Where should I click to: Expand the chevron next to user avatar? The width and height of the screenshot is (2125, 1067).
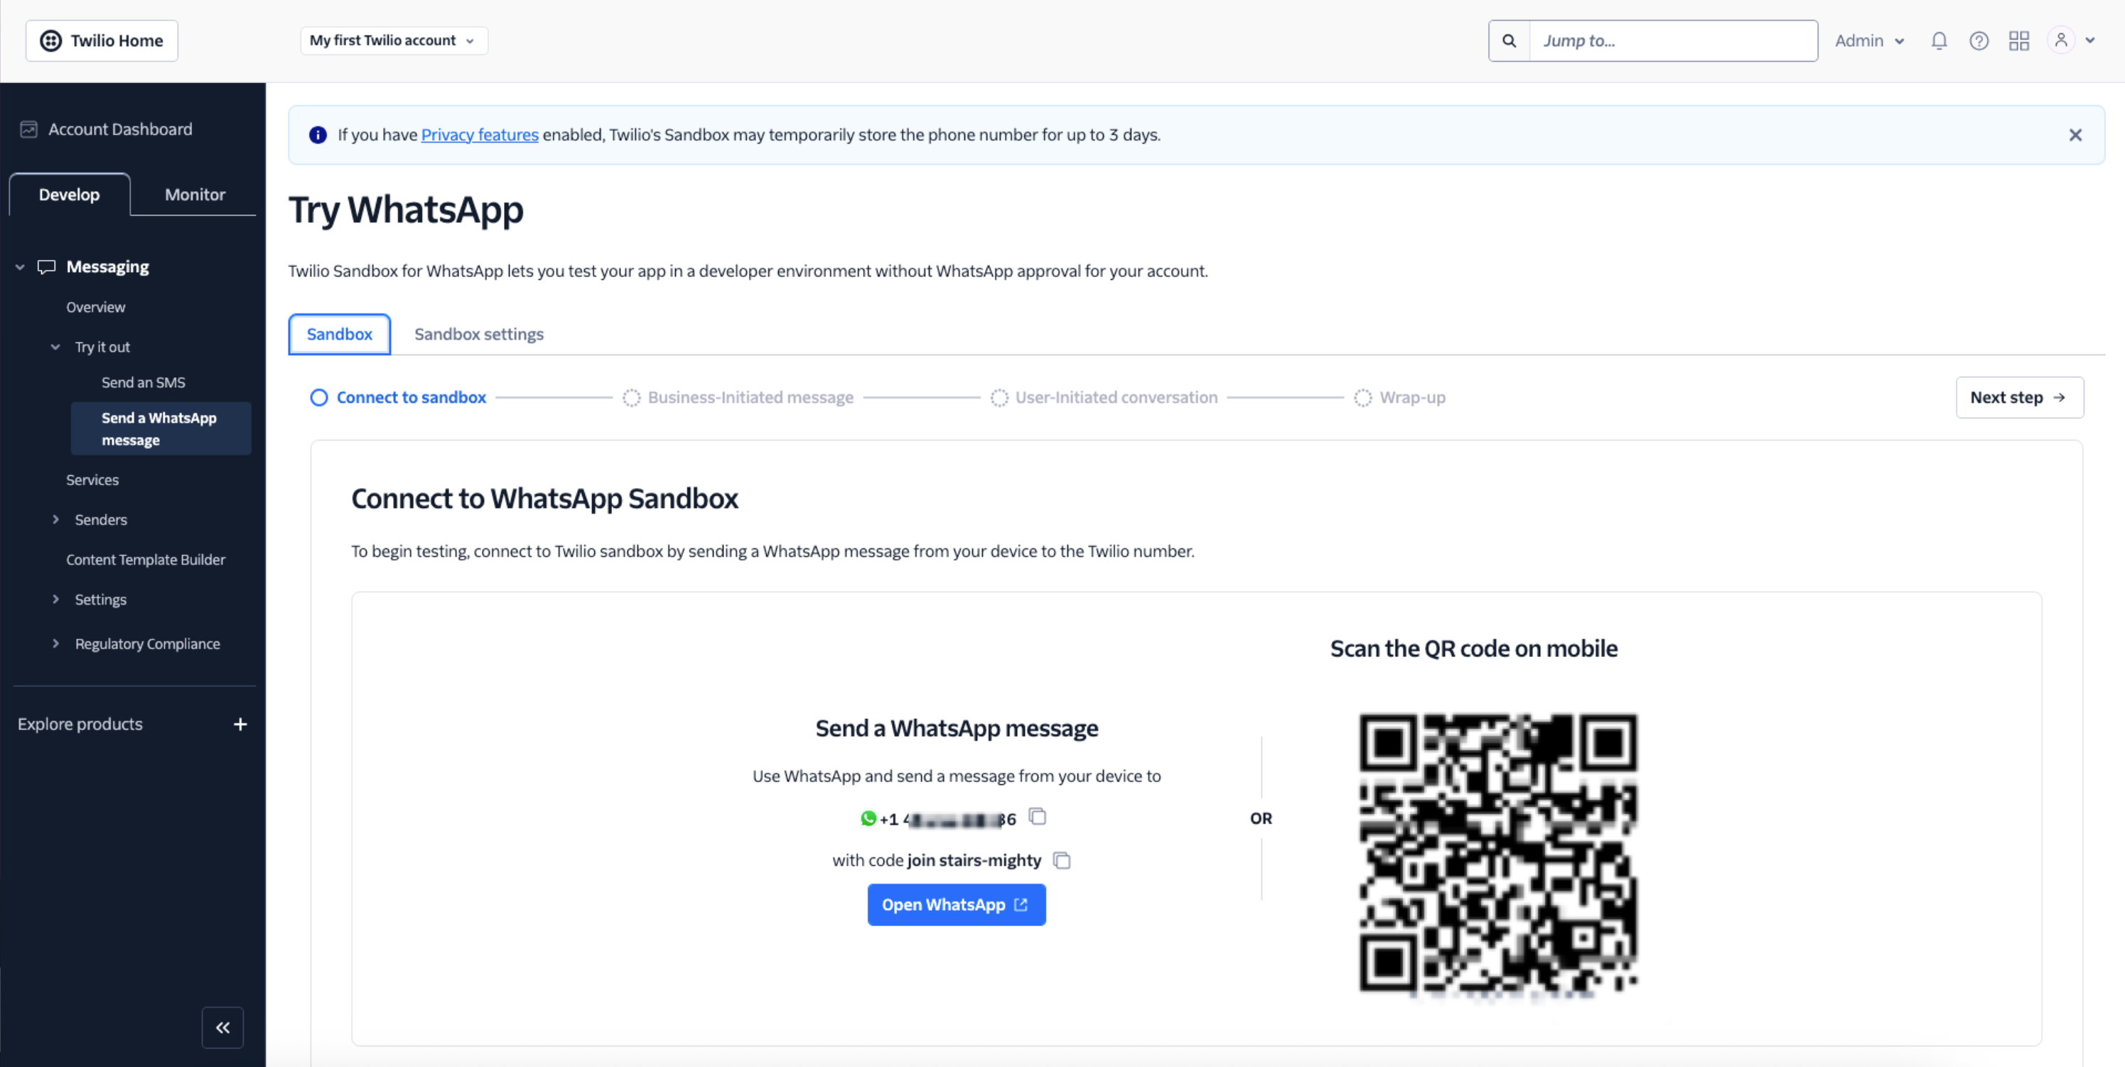(2090, 40)
